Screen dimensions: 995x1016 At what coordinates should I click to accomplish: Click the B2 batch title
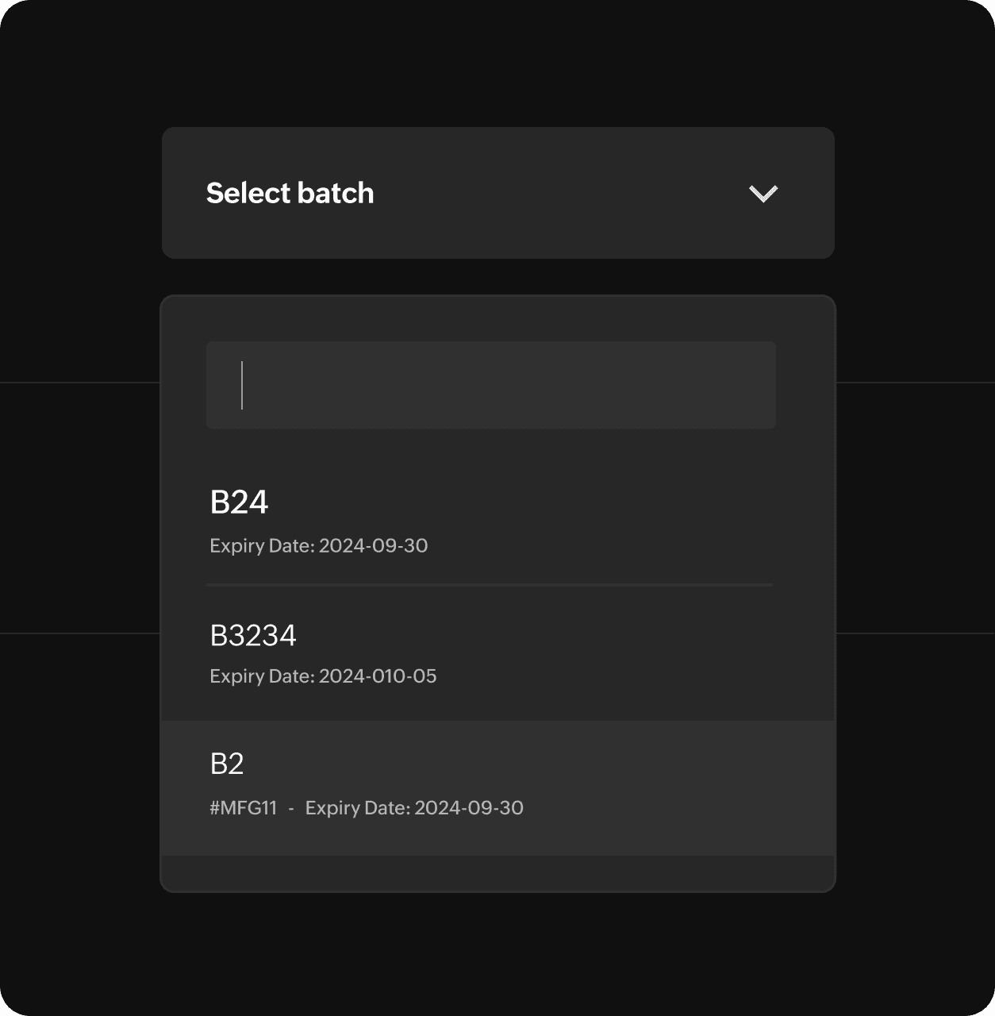coord(226,764)
